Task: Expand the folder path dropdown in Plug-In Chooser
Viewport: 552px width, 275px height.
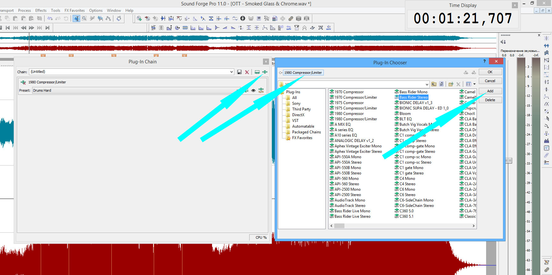Action: click(427, 84)
